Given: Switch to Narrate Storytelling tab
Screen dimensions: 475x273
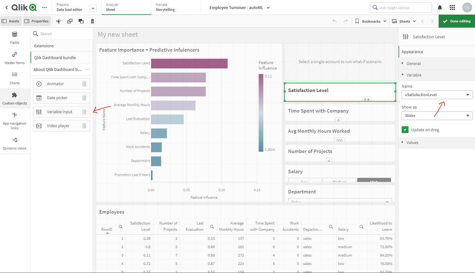Looking at the screenshot, I should [176, 7].
